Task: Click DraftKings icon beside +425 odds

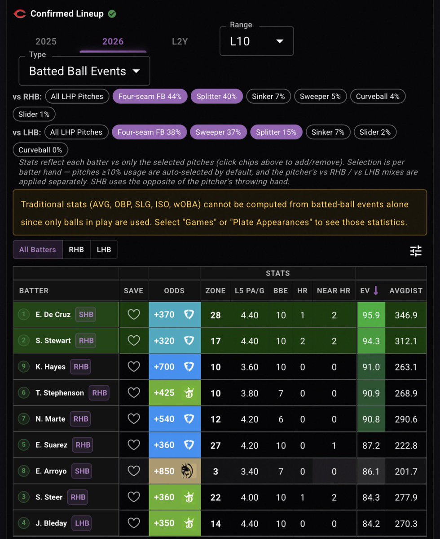Action: (x=189, y=392)
